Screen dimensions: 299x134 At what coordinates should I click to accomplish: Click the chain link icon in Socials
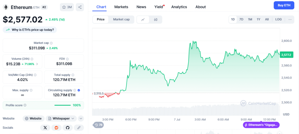79,128
